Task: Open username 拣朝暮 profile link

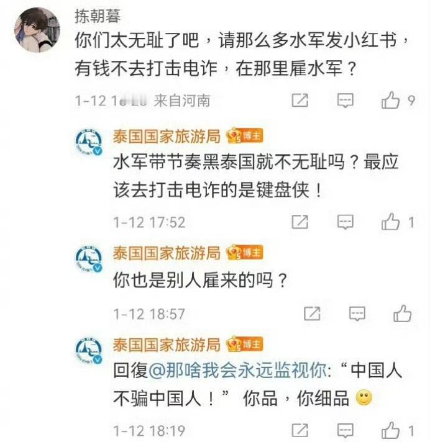Action: (x=98, y=16)
